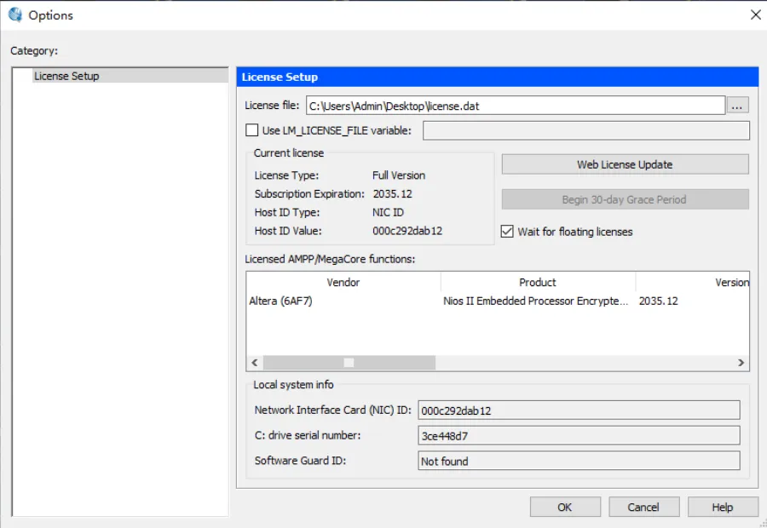The width and height of the screenshot is (767, 528).
Task: Click the Version column header
Action: click(693, 282)
